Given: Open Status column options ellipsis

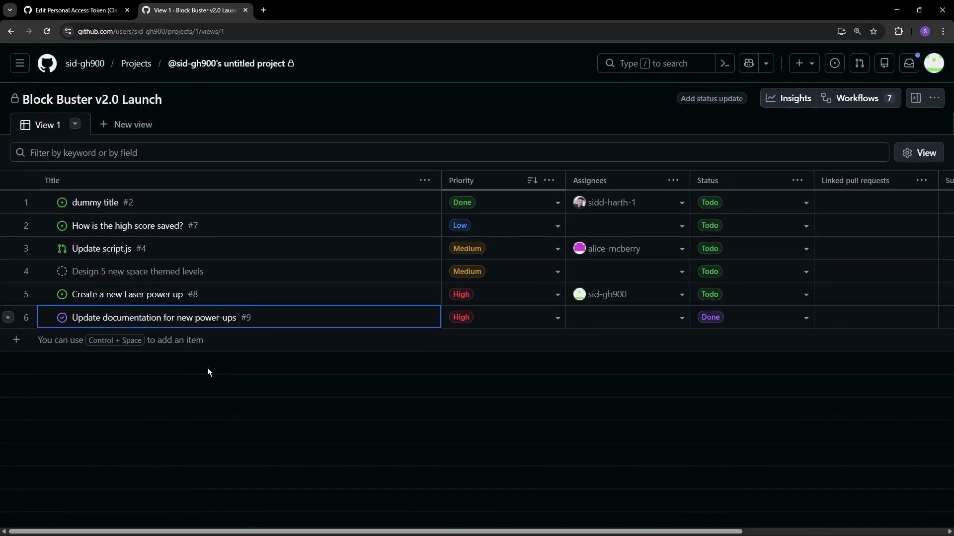Looking at the screenshot, I should 797,180.
